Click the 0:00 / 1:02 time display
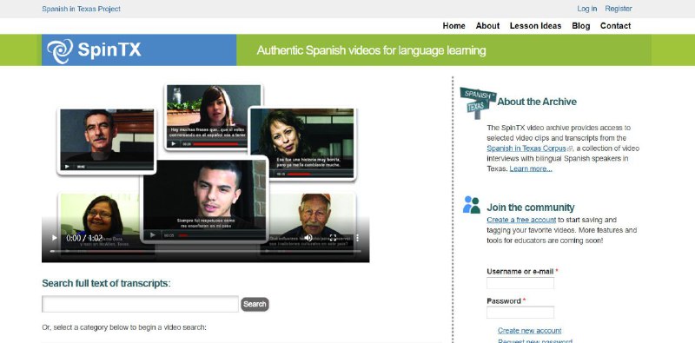 84,238
